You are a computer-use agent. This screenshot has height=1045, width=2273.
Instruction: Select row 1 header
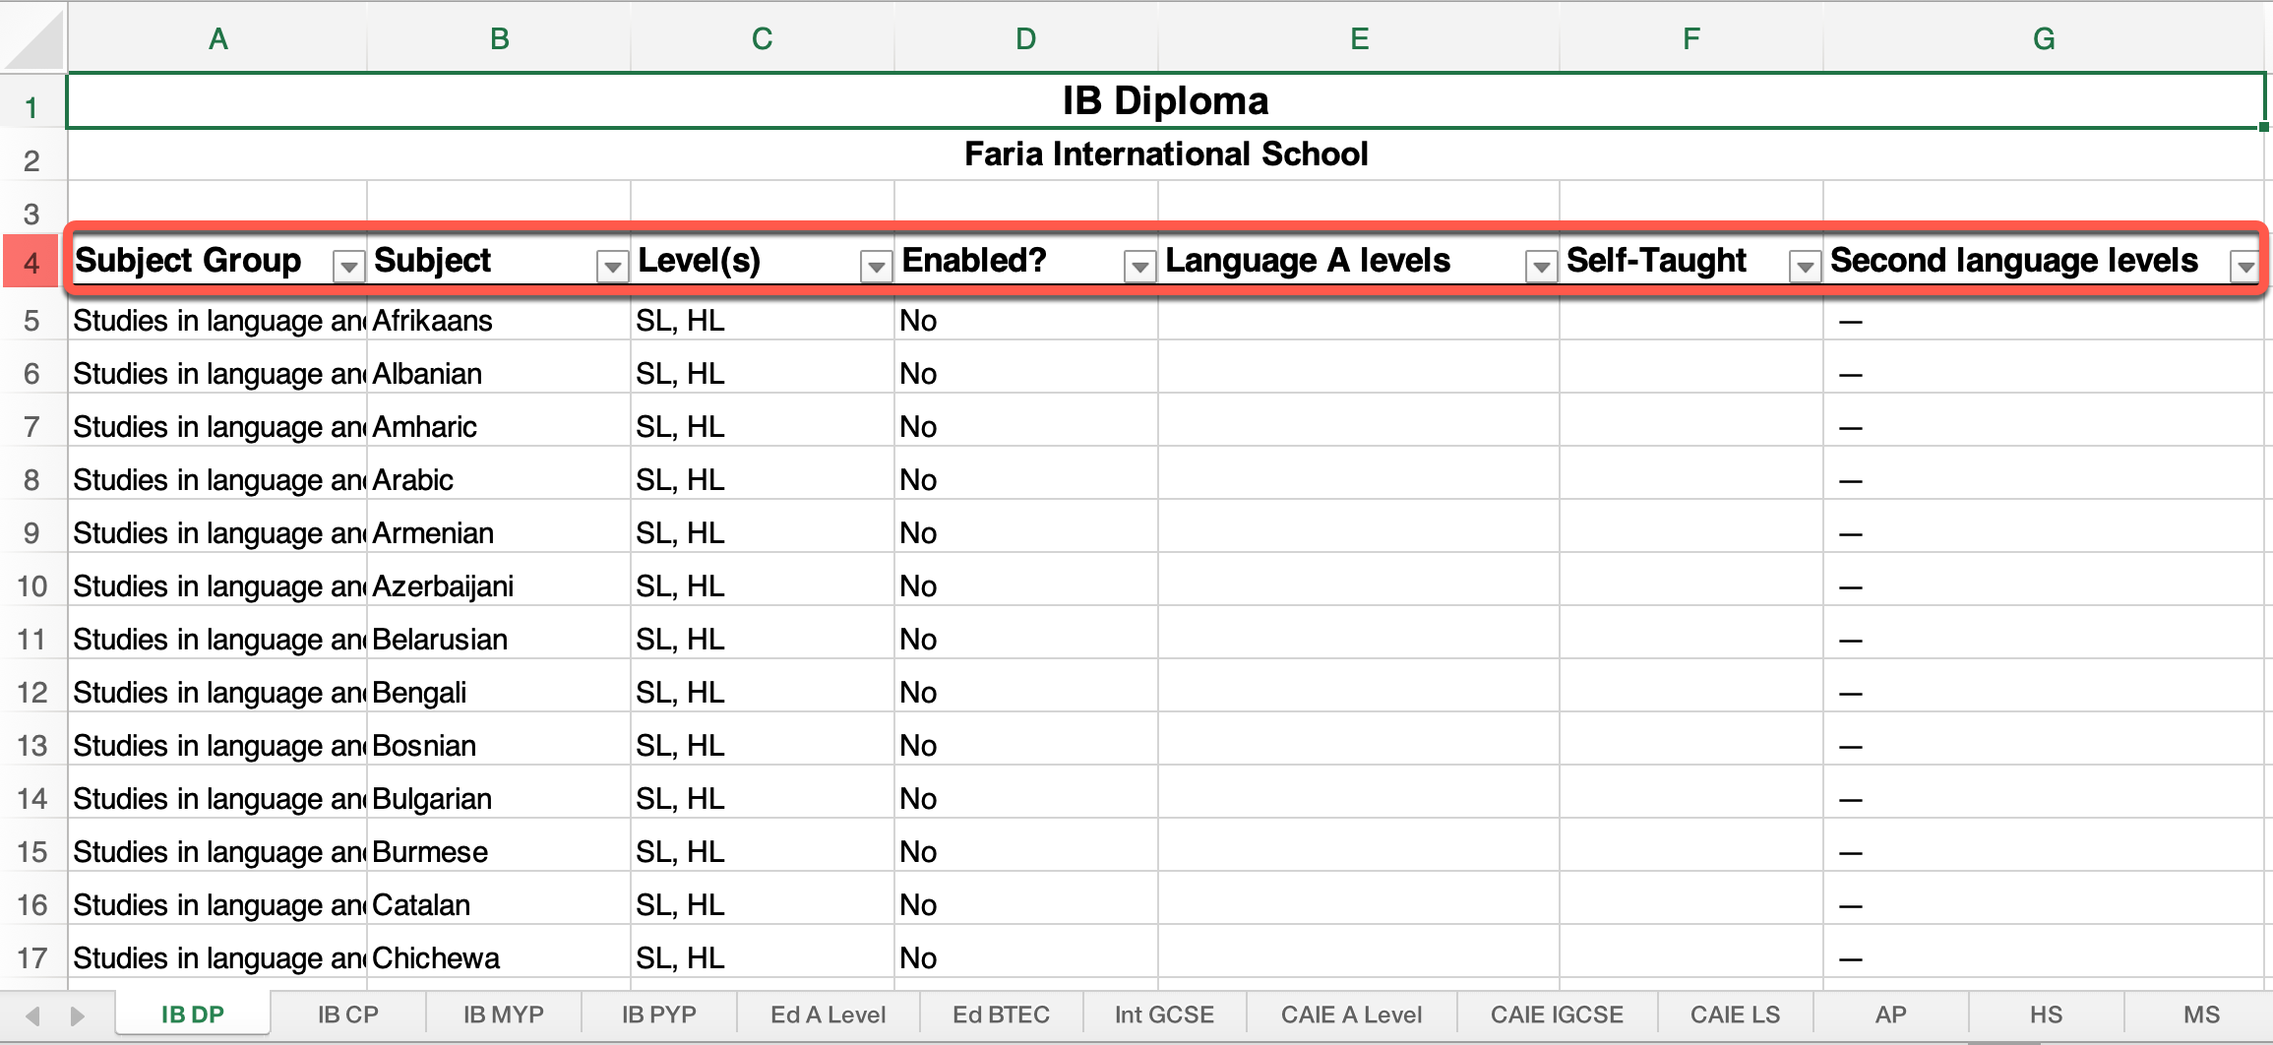coord(32,101)
